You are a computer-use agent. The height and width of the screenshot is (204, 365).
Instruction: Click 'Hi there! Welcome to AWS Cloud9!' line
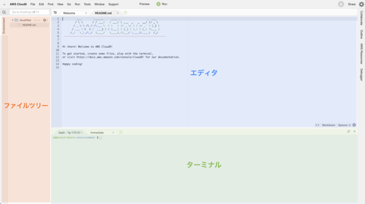87,46
